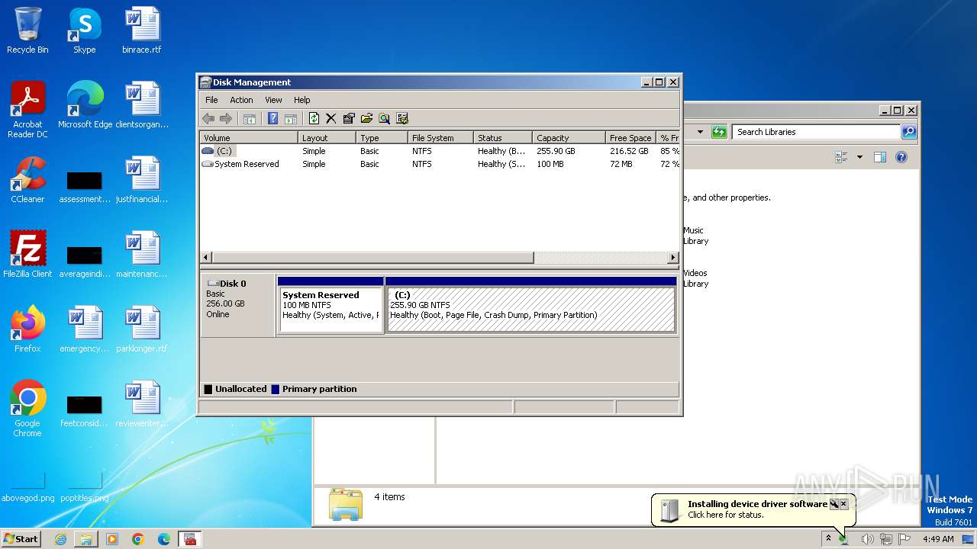Open Chrome from the taskbar
Screen dimensions: 977x549
138,539
